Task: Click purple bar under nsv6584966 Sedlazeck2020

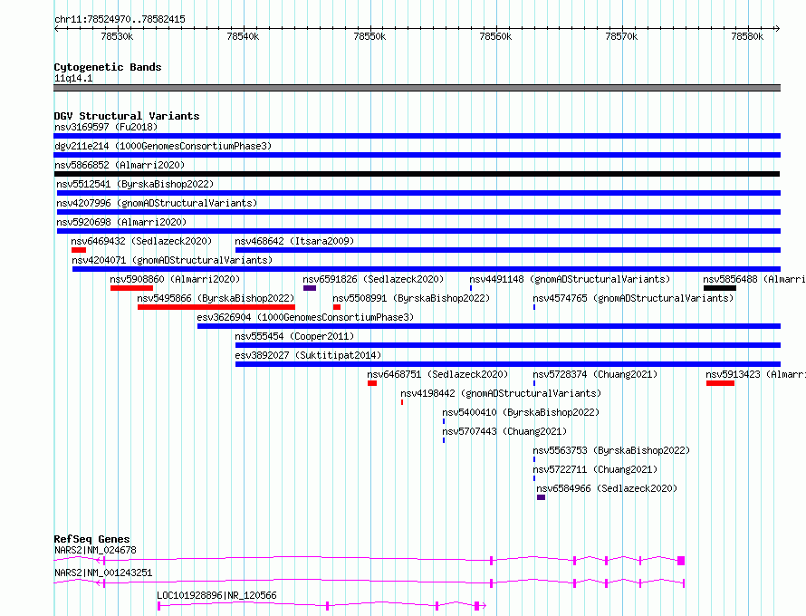Action: 541,497
